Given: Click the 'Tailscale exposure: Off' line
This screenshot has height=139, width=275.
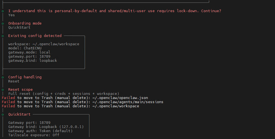Looking at the screenshot, I should (34, 135).
